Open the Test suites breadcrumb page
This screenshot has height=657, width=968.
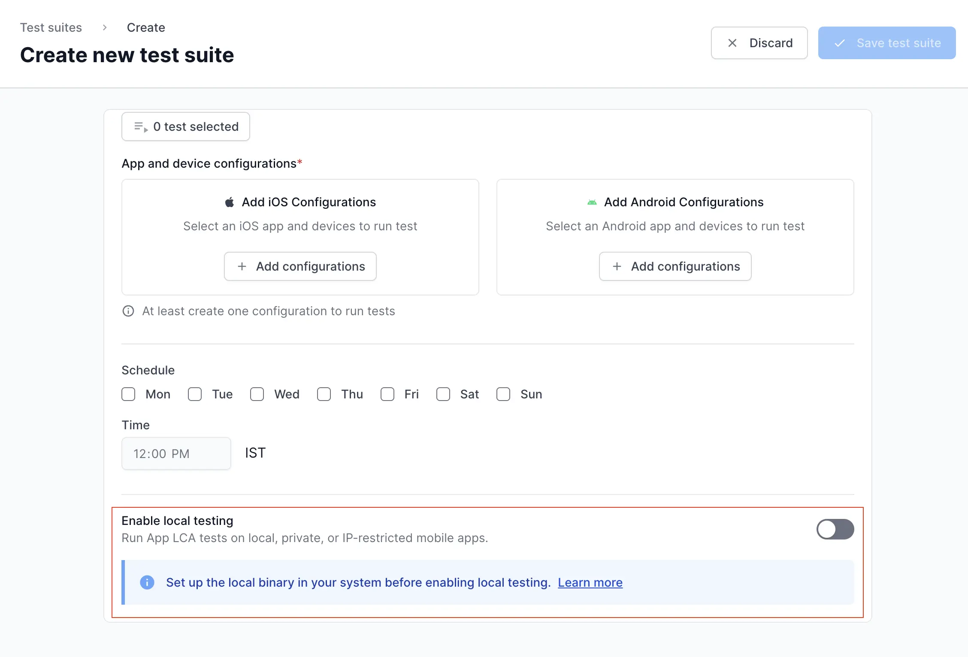51,27
